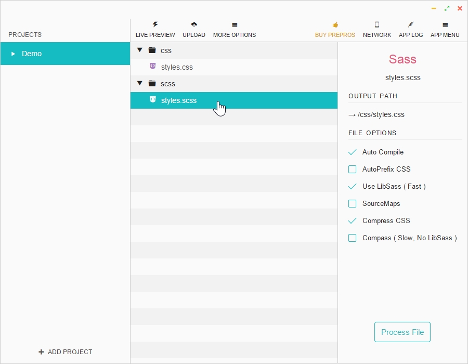Turn on SourceMaps
Image resolution: width=468 pixels, height=364 pixels.
coord(353,203)
